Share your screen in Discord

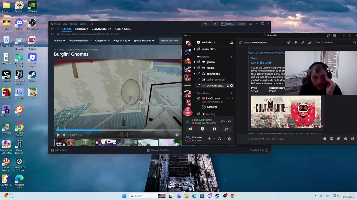[202, 129]
